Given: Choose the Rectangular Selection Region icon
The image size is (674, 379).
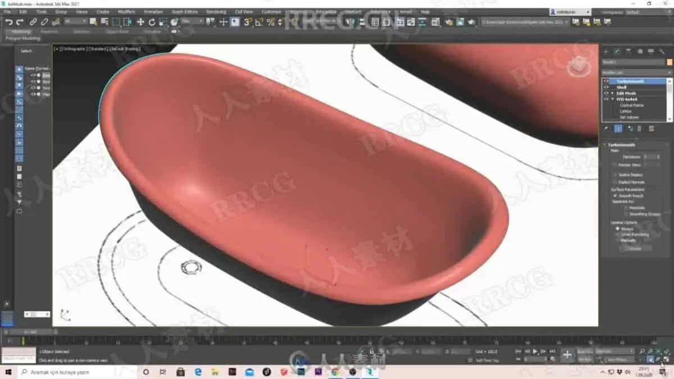Looking at the screenshot, I should (x=116, y=22).
